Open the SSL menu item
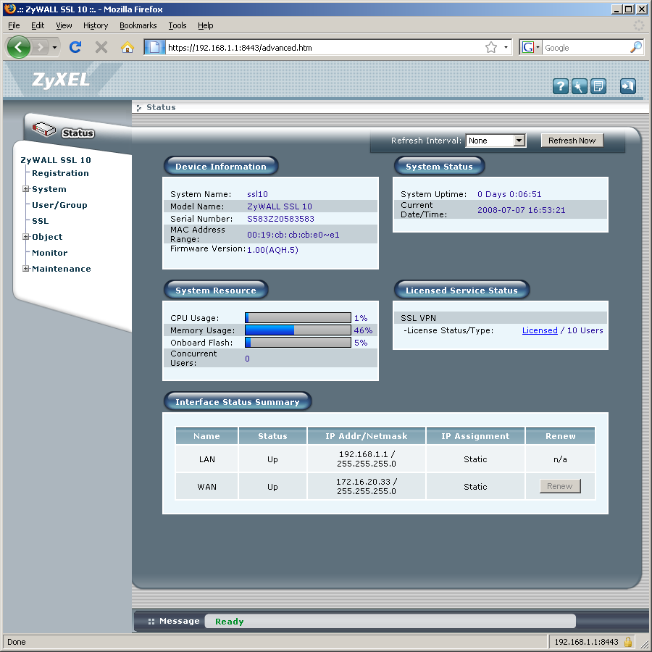The image size is (652, 652). pyautogui.click(x=41, y=221)
